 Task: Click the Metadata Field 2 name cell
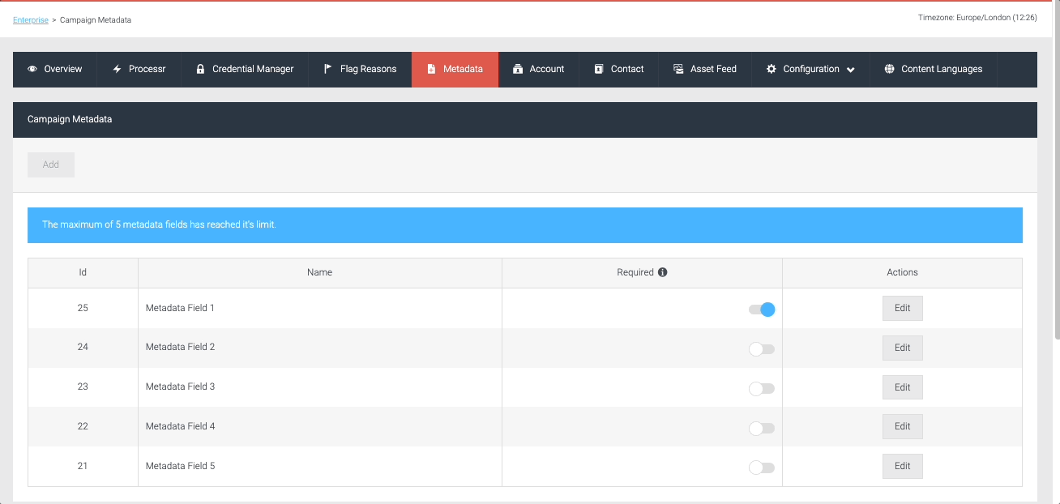coord(320,348)
